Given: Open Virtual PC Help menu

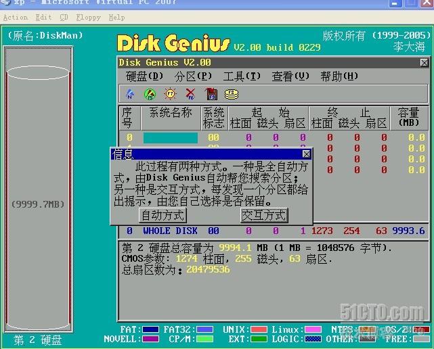Looking at the screenshot, I should (116, 18).
